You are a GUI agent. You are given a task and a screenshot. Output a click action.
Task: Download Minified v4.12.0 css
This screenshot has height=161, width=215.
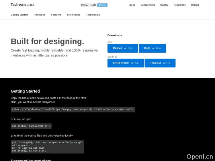point(123,48)
